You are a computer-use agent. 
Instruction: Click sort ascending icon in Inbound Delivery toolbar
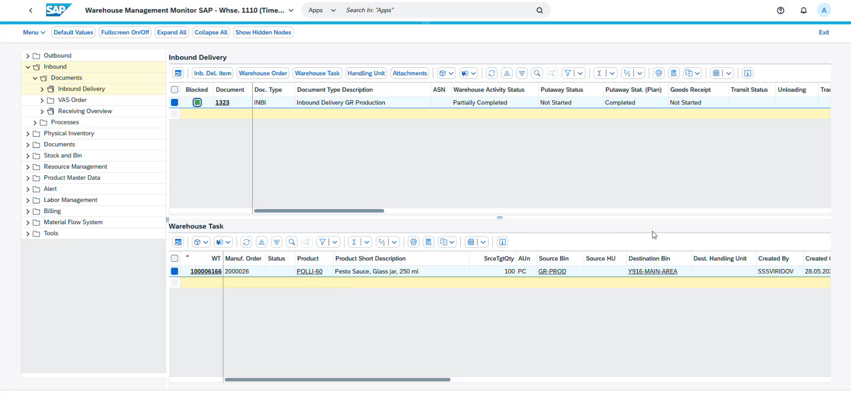point(507,73)
